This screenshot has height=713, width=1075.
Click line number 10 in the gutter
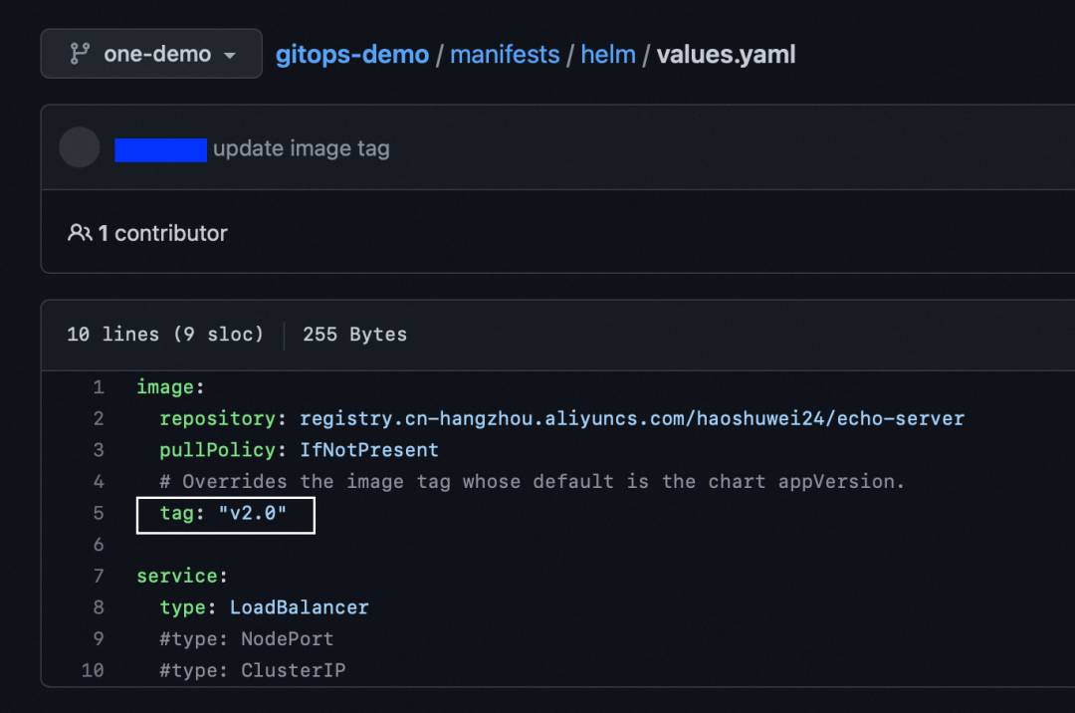(93, 670)
